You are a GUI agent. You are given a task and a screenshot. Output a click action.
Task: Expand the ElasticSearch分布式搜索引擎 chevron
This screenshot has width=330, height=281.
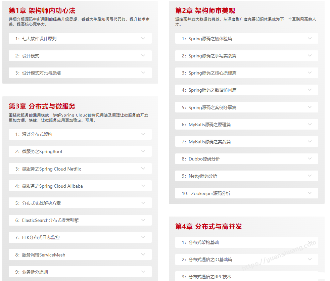[143, 220]
